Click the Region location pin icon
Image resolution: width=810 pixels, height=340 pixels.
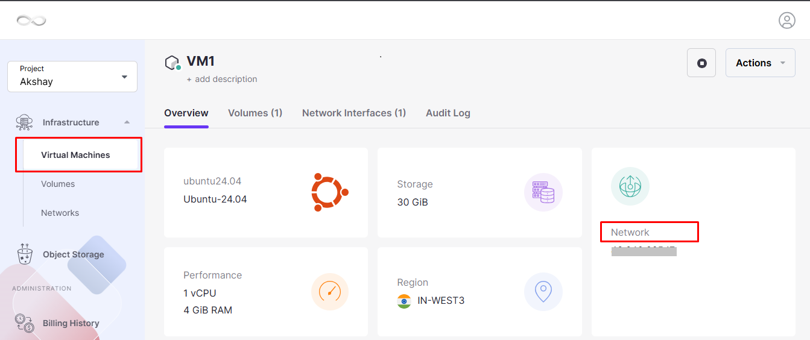point(543,292)
